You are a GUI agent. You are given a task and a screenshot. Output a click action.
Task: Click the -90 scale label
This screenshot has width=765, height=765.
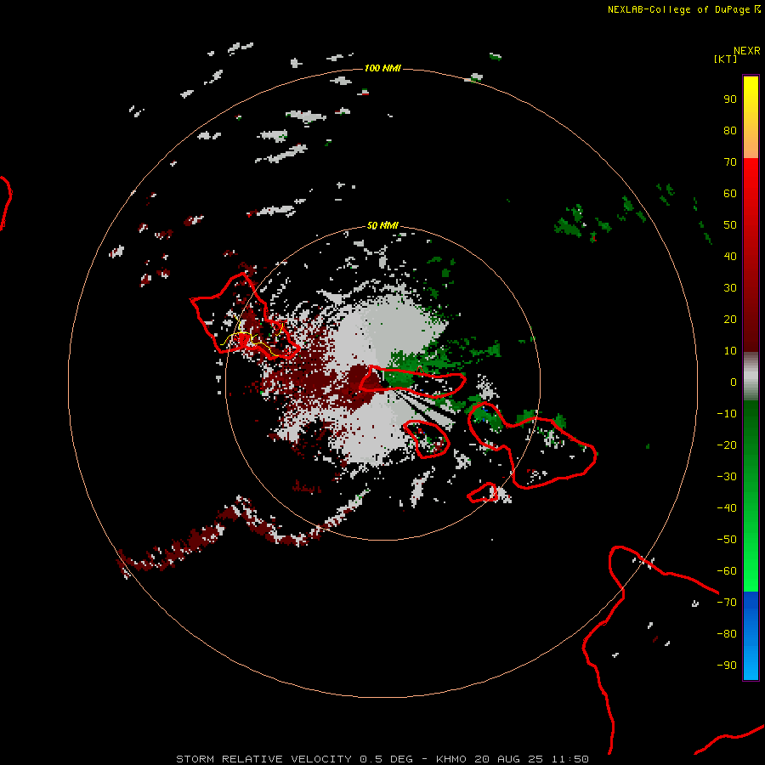(x=727, y=666)
